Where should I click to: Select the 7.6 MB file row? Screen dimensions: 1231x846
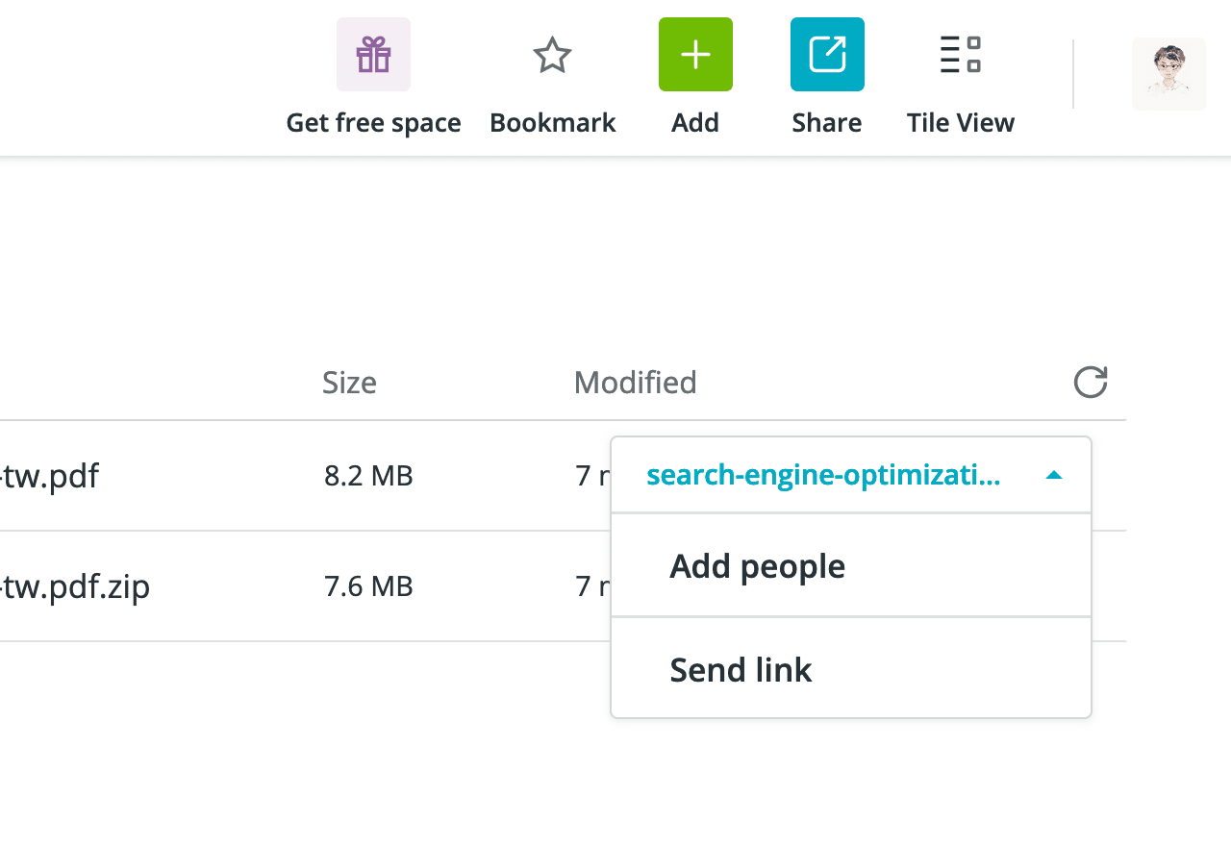tap(368, 586)
